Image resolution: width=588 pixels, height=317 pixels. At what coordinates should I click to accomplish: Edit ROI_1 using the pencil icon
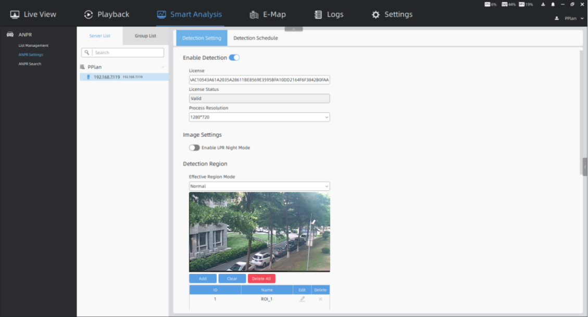click(x=302, y=299)
